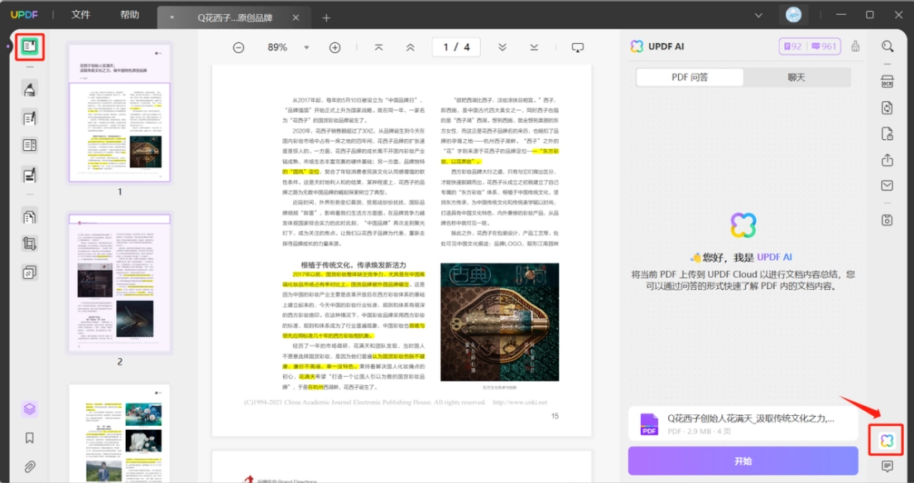
Task: Open the comments panel icon at bottom right
Action: (x=888, y=466)
